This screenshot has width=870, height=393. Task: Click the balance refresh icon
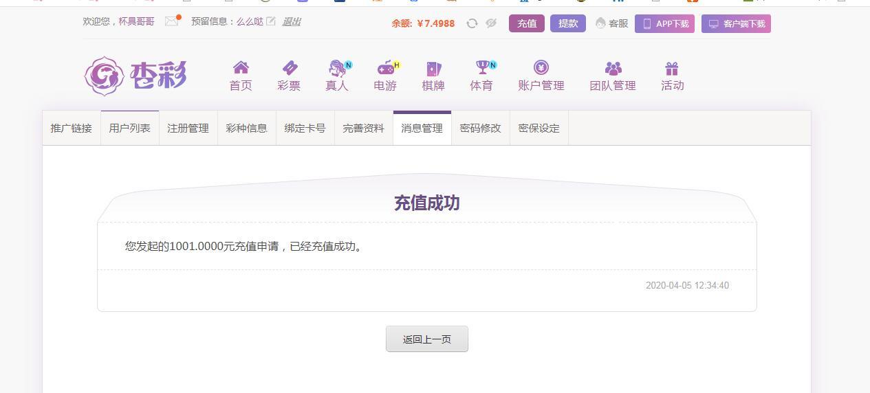(472, 23)
